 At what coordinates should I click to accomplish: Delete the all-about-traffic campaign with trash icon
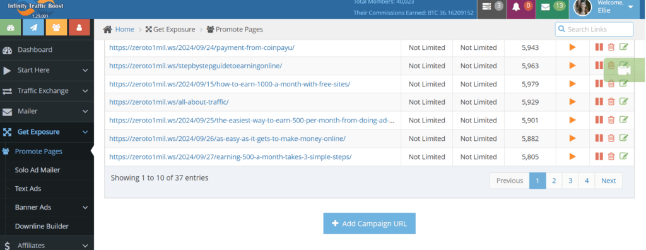[x=611, y=102]
